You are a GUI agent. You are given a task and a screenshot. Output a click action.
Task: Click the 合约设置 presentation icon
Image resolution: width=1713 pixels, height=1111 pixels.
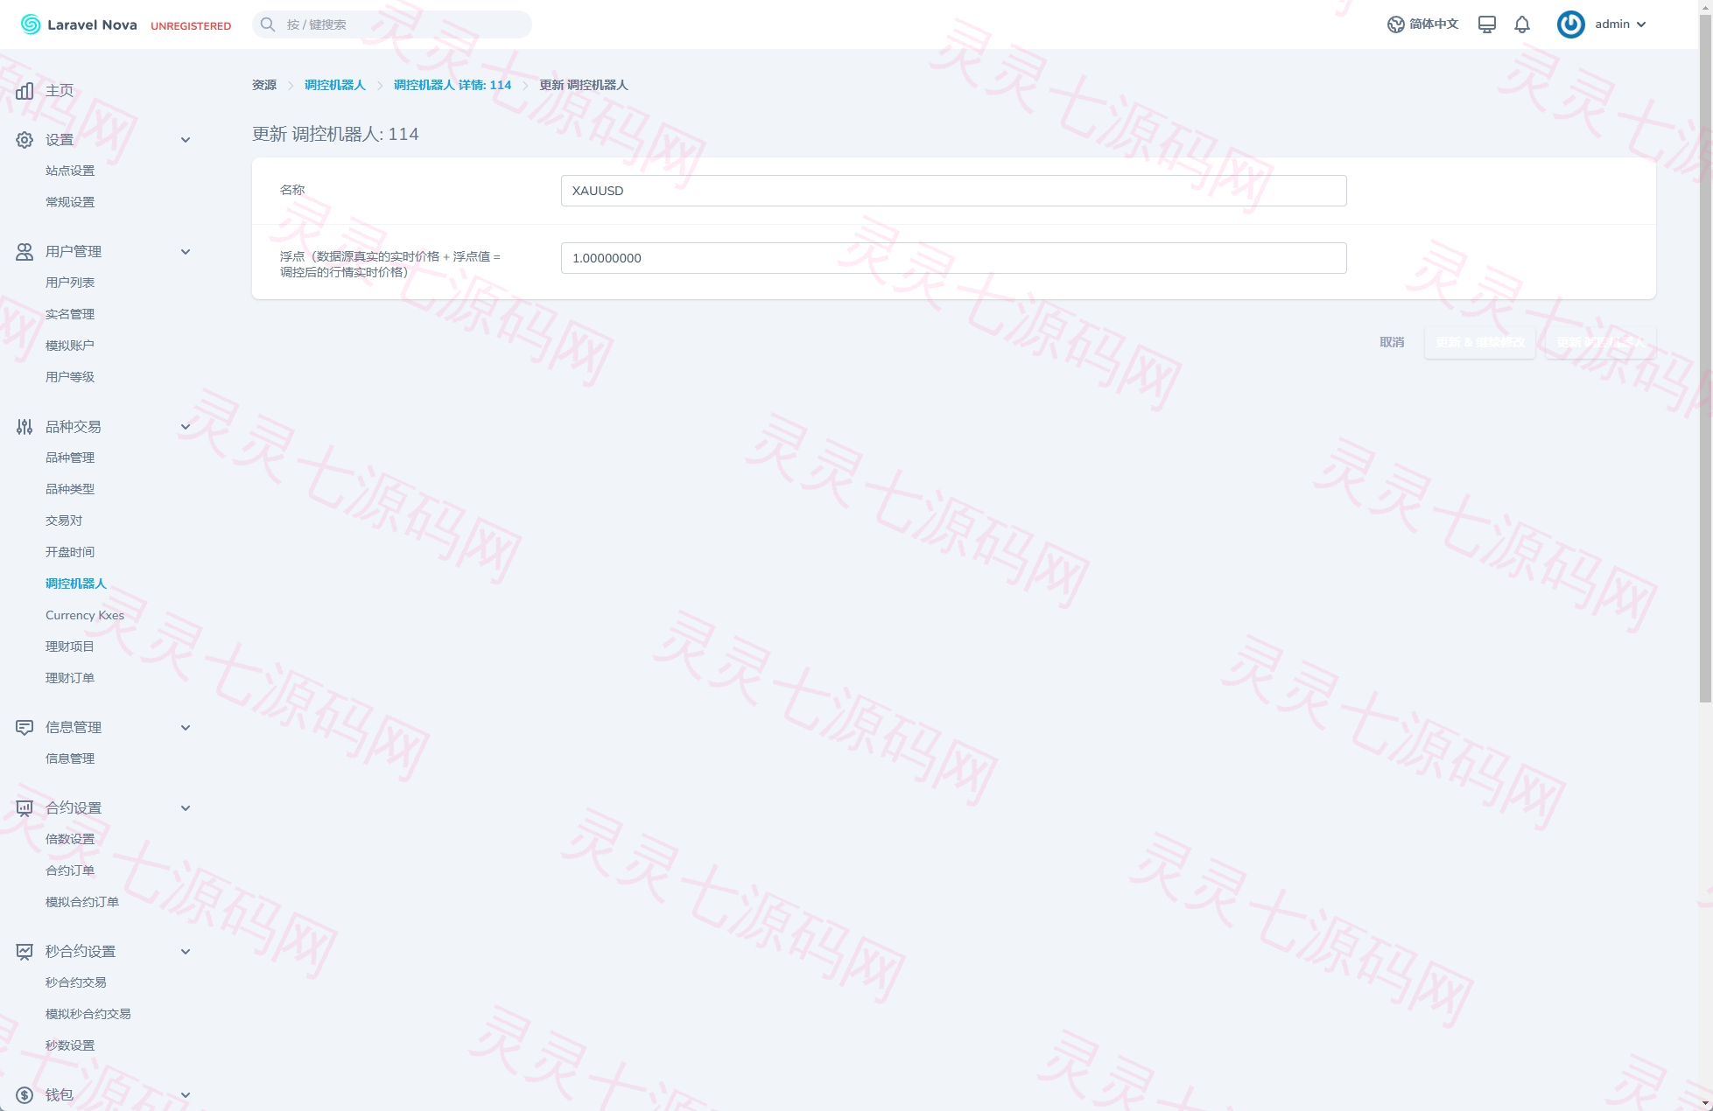click(x=25, y=808)
